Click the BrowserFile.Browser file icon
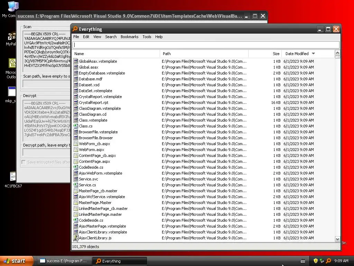354x266 pixels. point(76,138)
